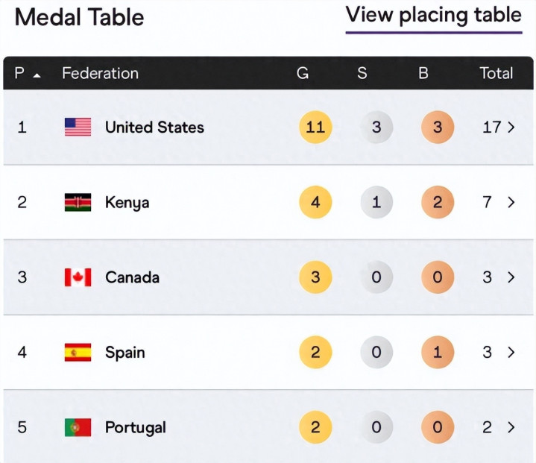Click Spain's bronze medal circle
Viewport: 536px width, 463px height.
(438, 352)
